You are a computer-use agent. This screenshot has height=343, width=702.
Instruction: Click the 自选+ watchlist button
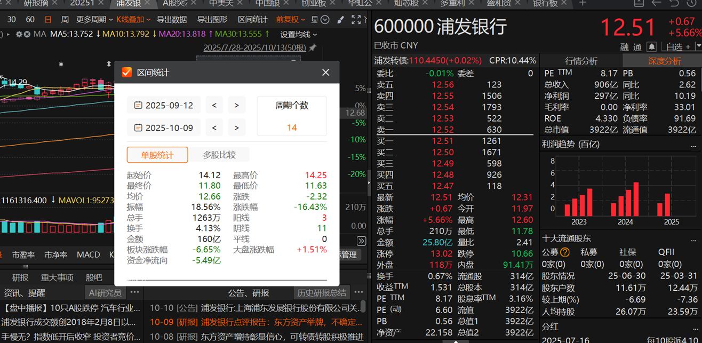[679, 46]
